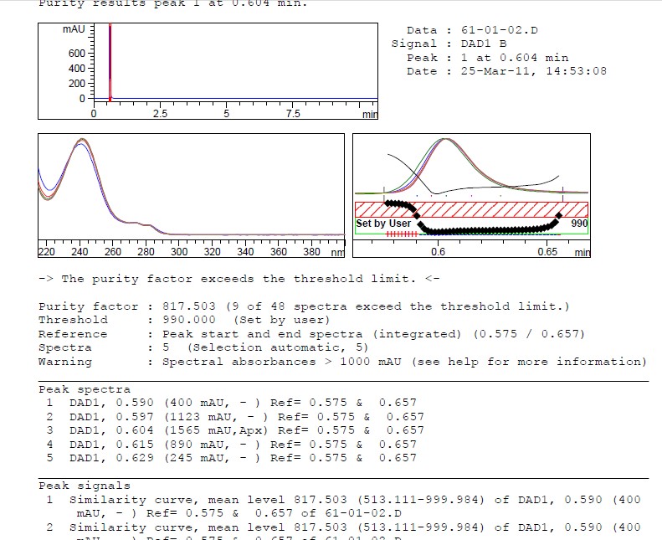Click the 'Reference' line with 0.575 / 0.657
662x540 pixels.
[x=311, y=334]
